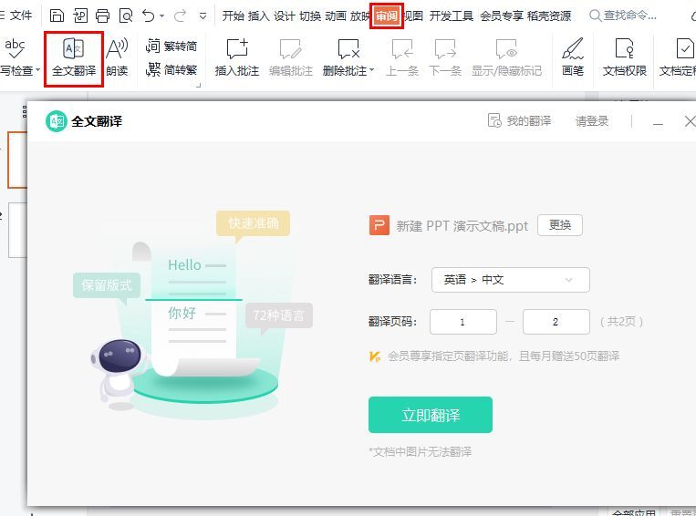Click the Export to PDF icon

click(x=80, y=16)
